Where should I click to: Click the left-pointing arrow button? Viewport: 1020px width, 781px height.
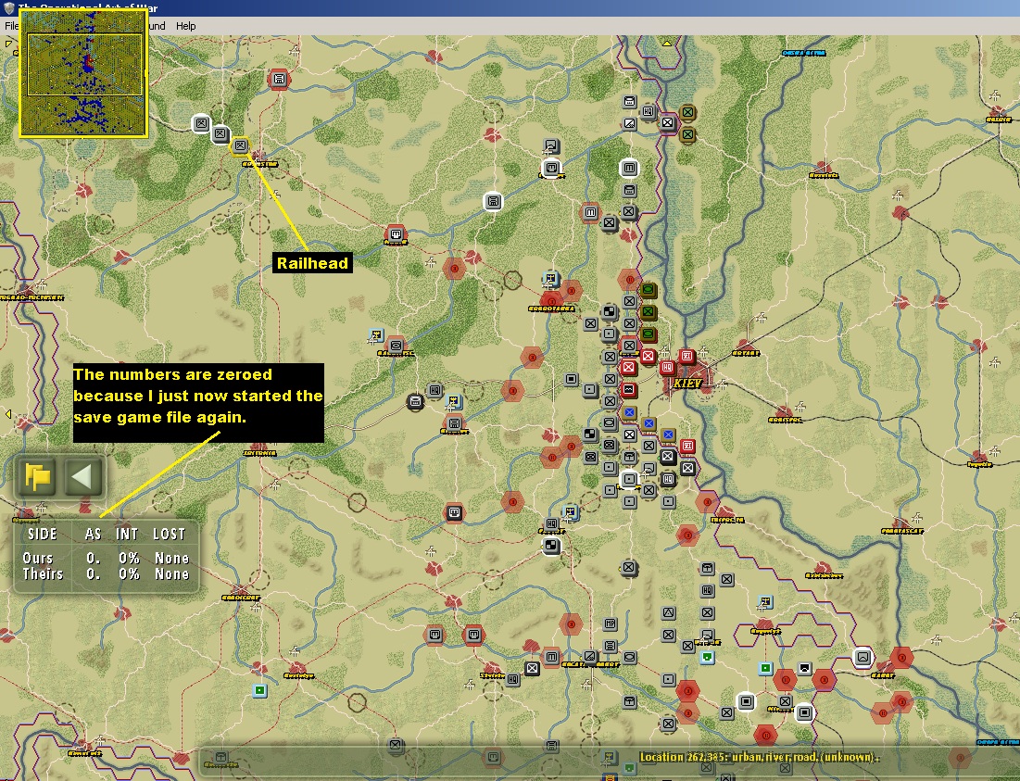[x=82, y=477]
